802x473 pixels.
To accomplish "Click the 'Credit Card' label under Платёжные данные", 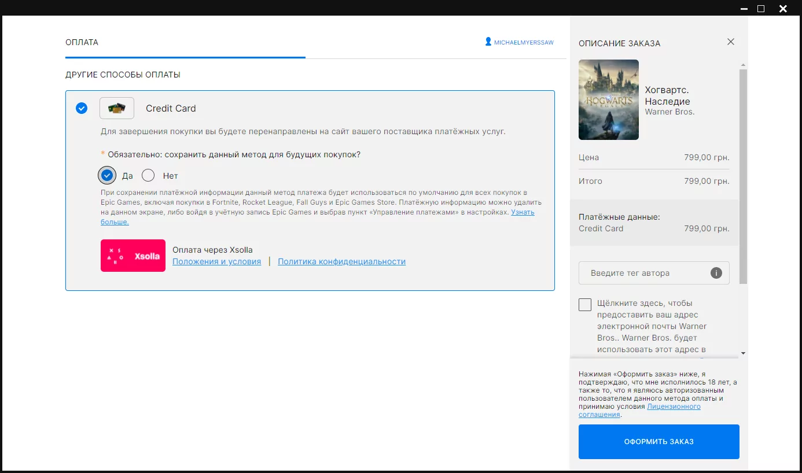I will point(601,228).
